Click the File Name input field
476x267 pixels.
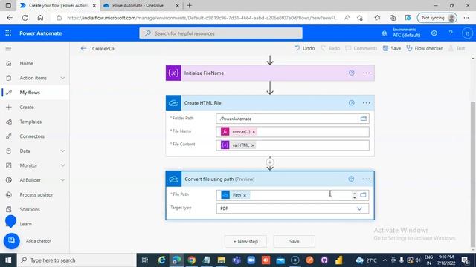click(292, 132)
